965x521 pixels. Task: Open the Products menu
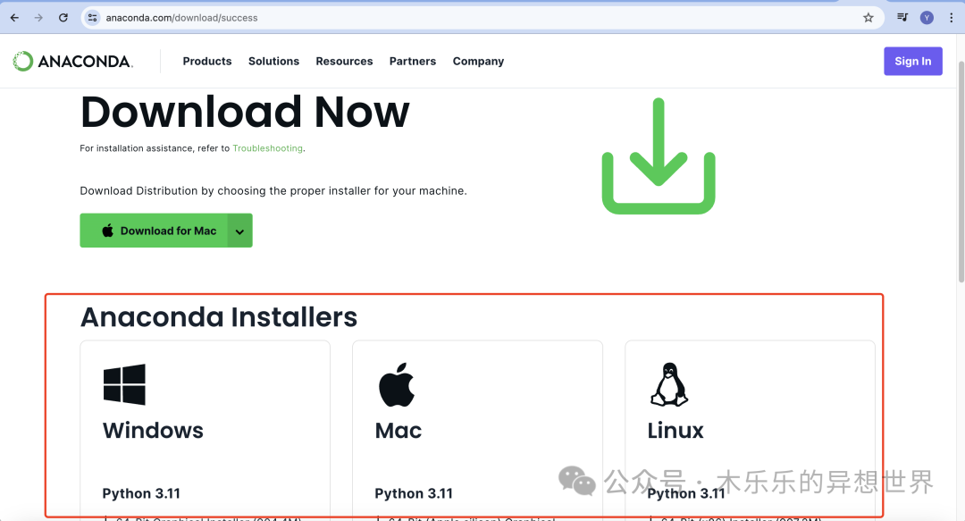(x=206, y=61)
